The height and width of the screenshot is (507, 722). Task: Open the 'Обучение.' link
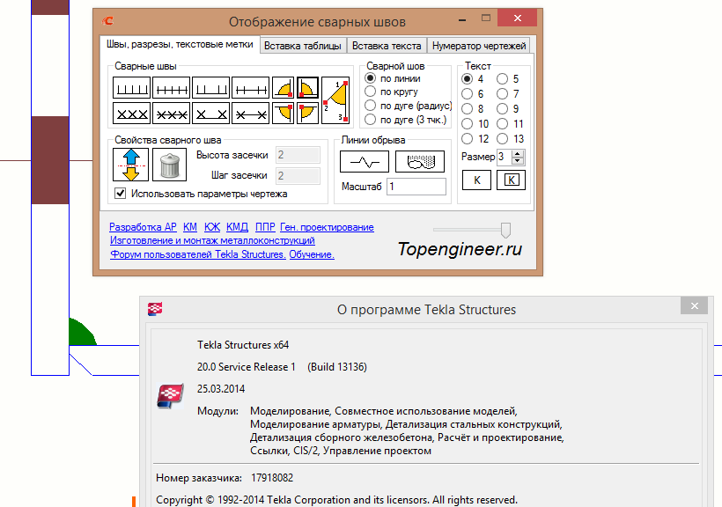click(312, 254)
